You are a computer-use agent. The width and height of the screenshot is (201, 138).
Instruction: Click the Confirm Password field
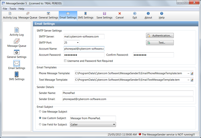tap(153, 55)
